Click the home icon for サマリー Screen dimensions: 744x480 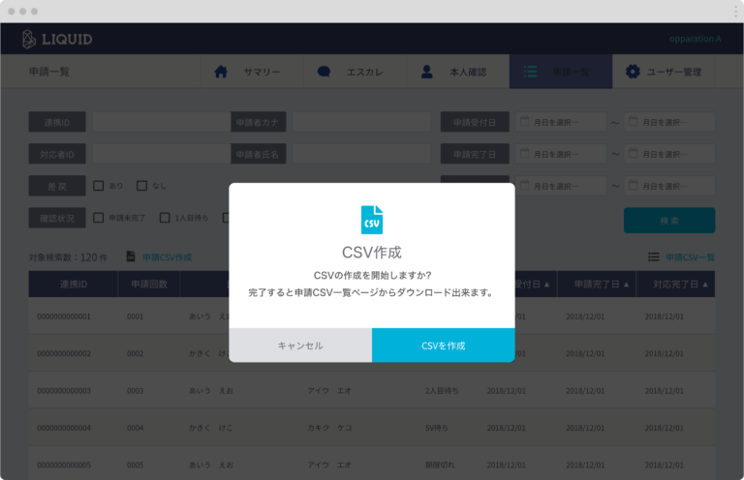coord(221,72)
